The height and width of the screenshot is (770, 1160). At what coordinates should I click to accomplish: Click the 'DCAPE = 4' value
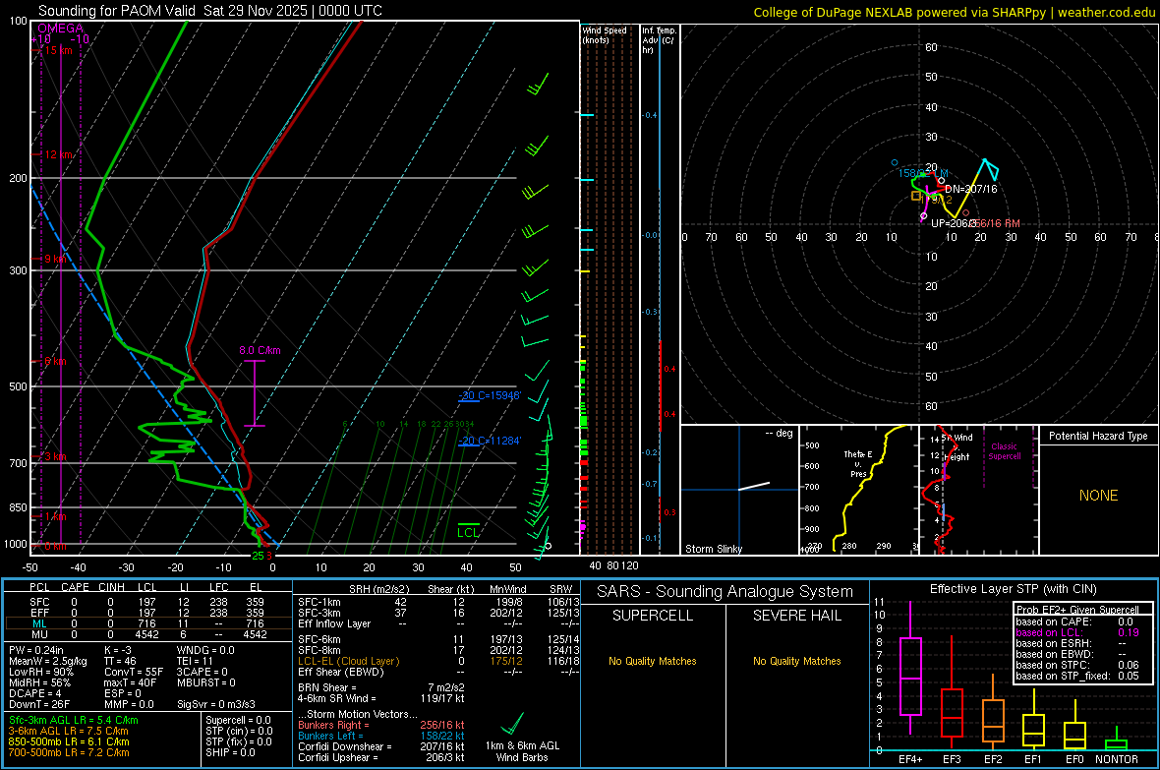(x=34, y=693)
